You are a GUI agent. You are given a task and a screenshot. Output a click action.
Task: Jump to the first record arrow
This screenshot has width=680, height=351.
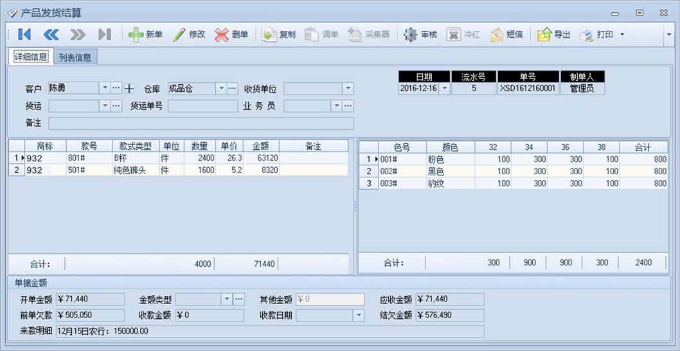[x=24, y=35]
